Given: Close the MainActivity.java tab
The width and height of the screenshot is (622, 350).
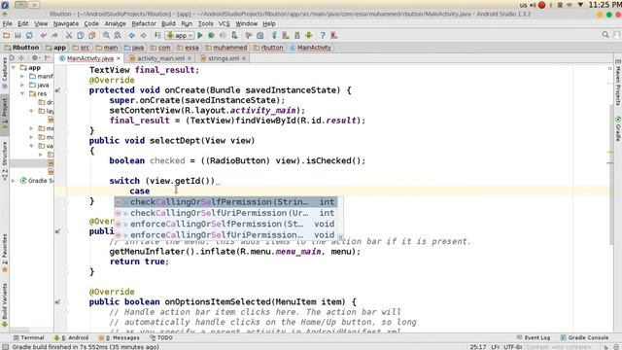Looking at the screenshot, I should coord(119,58).
